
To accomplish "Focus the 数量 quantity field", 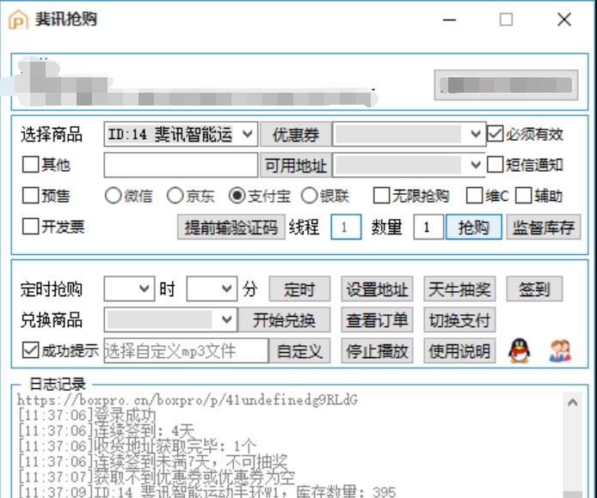I will click(428, 228).
